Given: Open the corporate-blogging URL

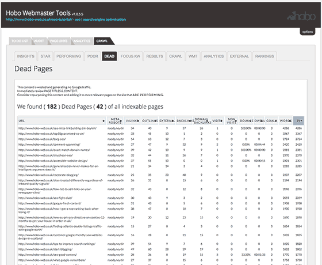Looking at the screenshot, I should click(48, 175).
